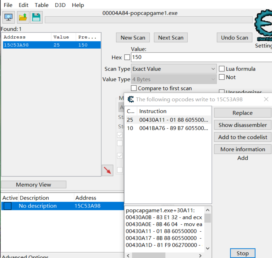
Task: Open the D3D menu
Action: (x=60, y=5)
